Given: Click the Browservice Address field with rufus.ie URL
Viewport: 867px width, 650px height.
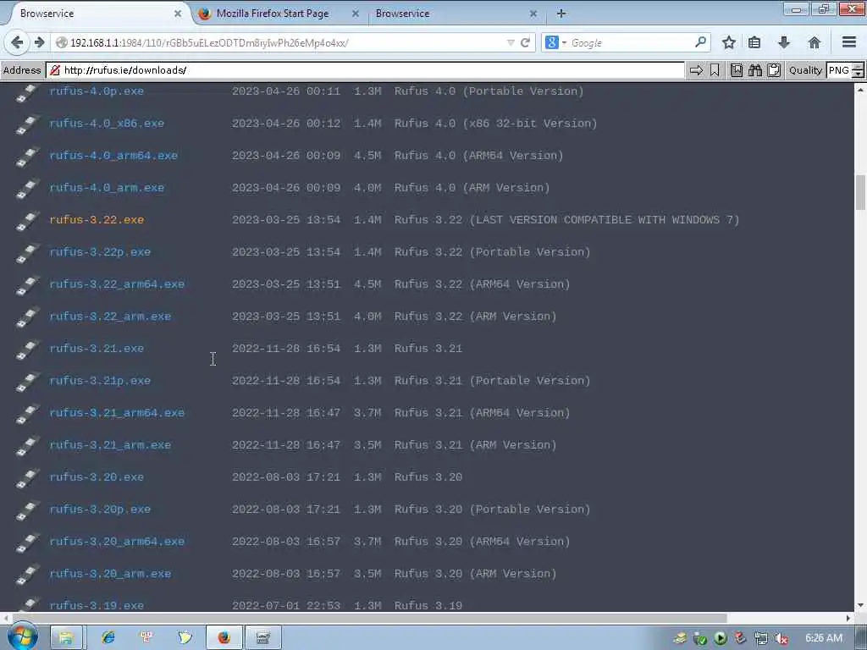Looking at the screenshot, I should 365,70.
